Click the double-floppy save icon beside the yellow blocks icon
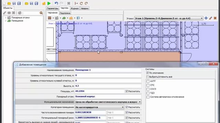Screen dimensions: 220x123 [36, 3]
